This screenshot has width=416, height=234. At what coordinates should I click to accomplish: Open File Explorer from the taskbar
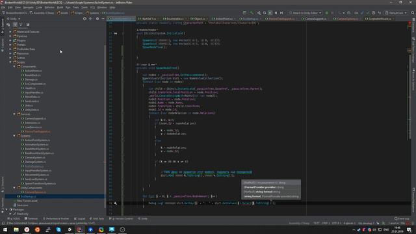pos(16,229)
